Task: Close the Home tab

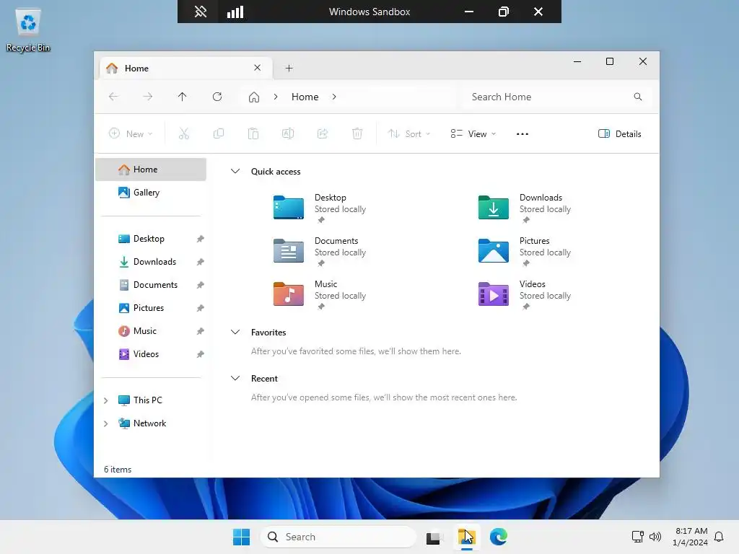Action: [x=258, y=68]
